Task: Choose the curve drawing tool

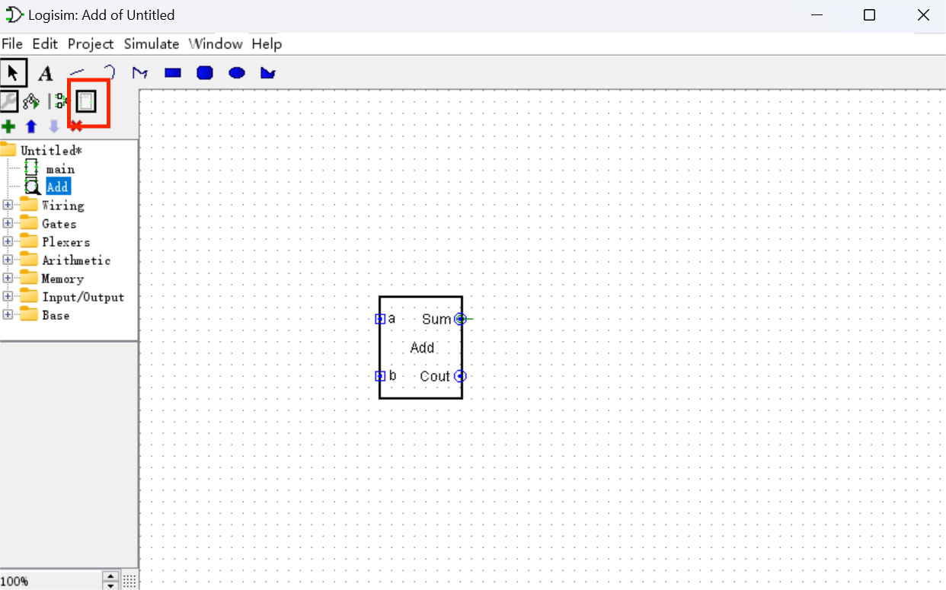Action: [x=109, y=73]
